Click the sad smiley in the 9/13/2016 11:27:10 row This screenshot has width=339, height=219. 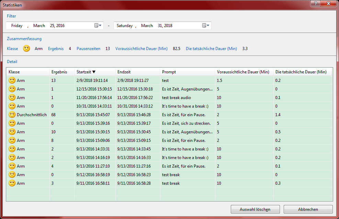[12, 166]
